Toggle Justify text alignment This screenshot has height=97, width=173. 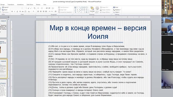tap(46, 11)
